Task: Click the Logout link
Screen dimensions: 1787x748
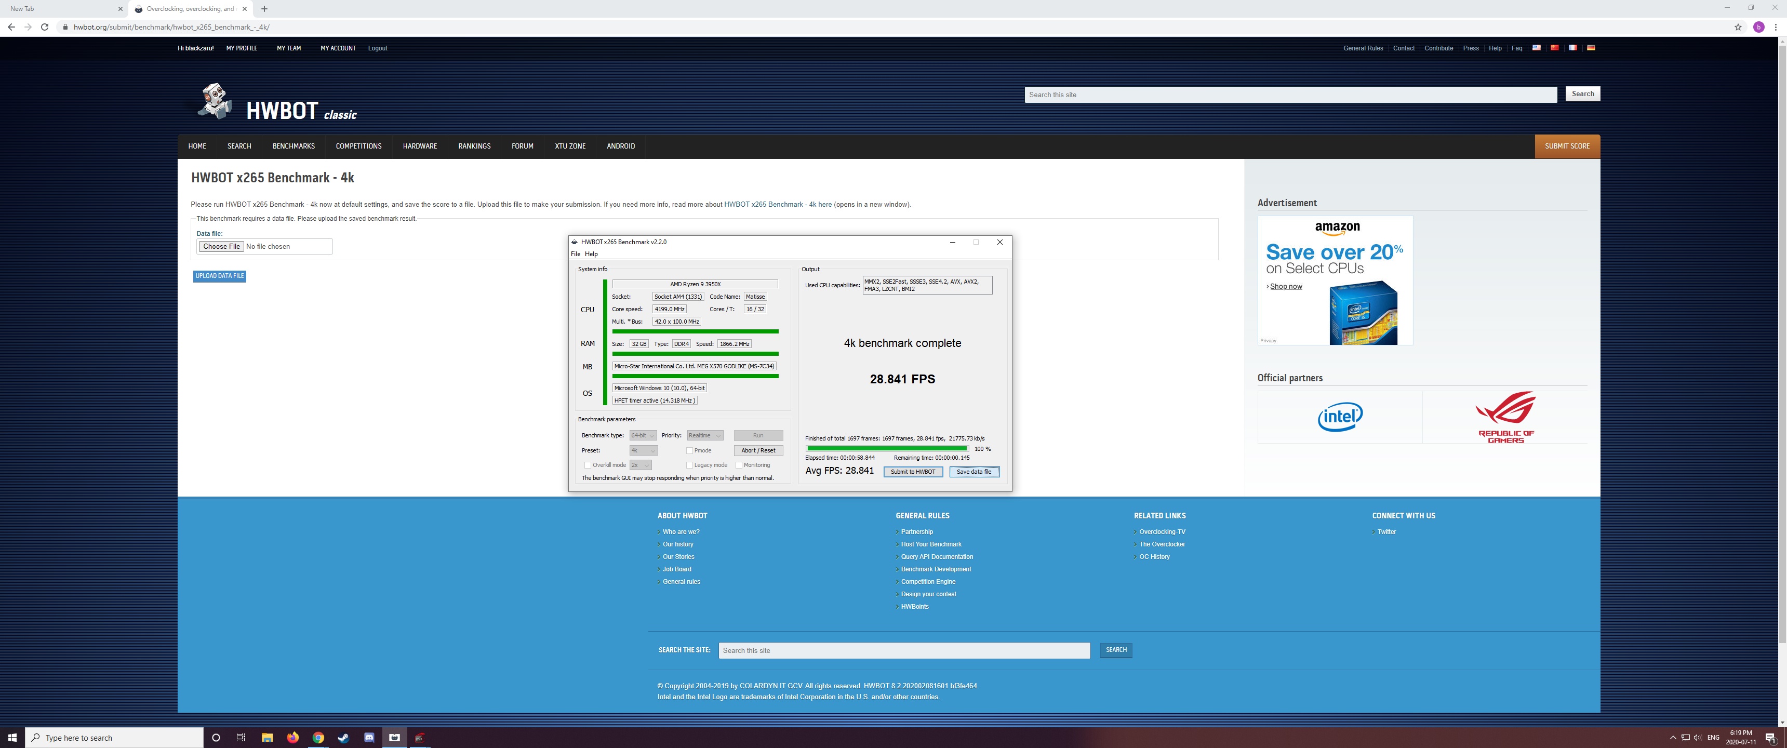Action: coord(377,49)
